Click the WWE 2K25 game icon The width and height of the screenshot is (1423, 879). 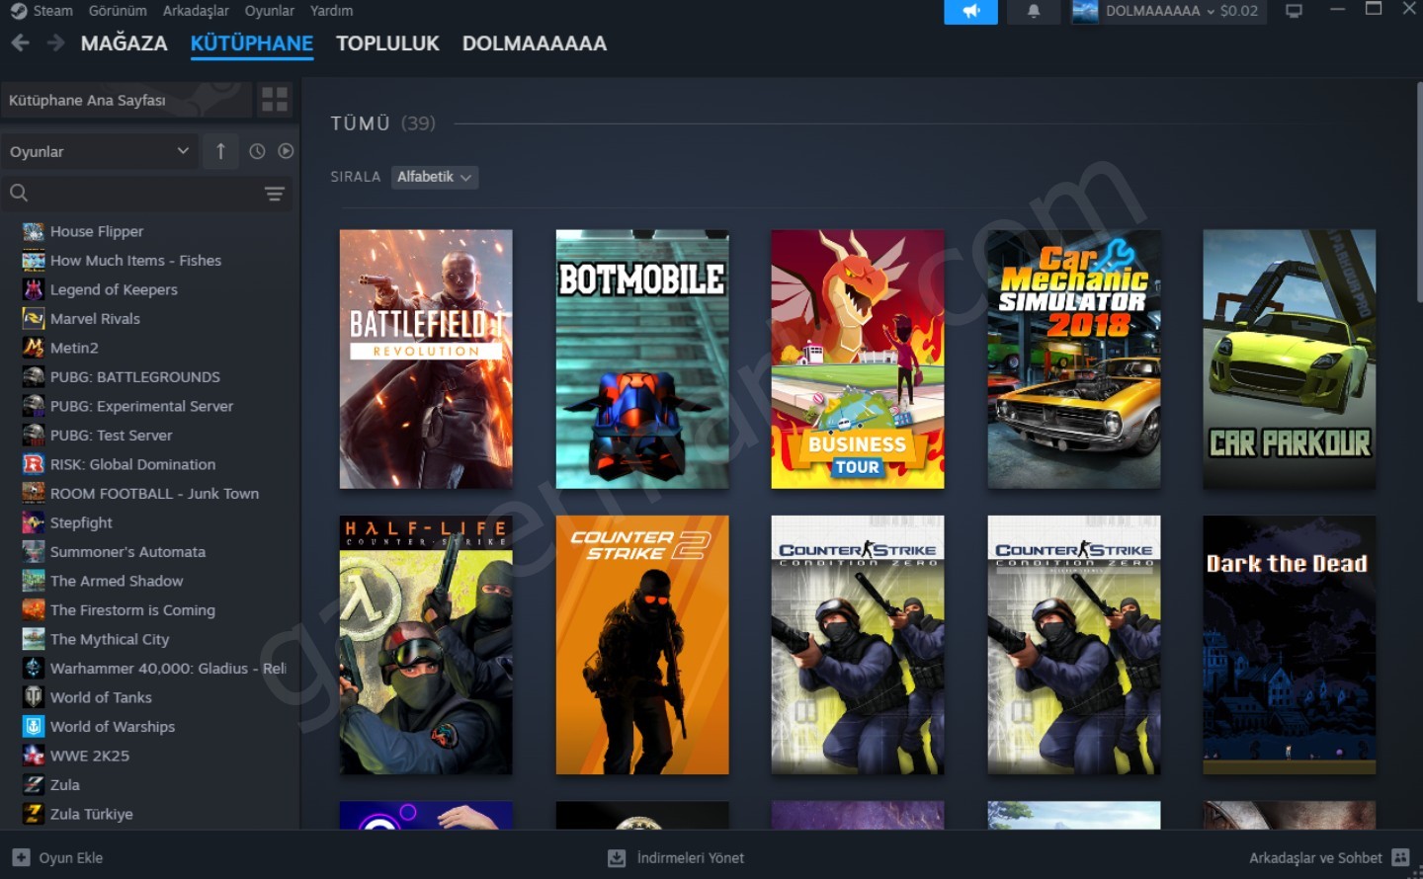click(x=34, y=756)
